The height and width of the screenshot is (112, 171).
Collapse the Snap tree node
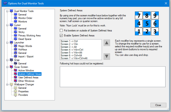(7, 60)
